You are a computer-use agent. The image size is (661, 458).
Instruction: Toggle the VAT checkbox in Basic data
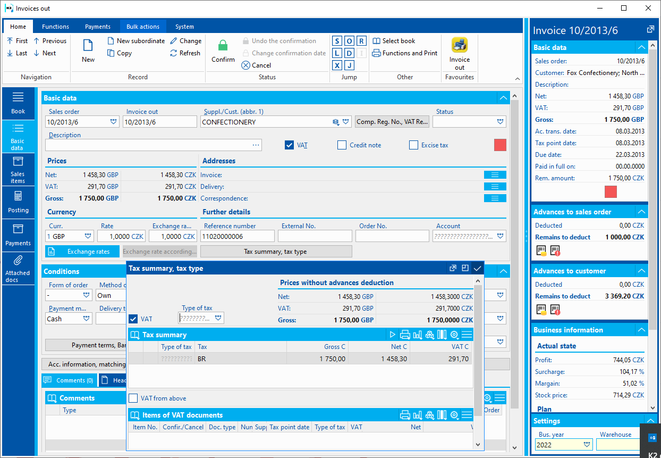click(x=290, y=145)
